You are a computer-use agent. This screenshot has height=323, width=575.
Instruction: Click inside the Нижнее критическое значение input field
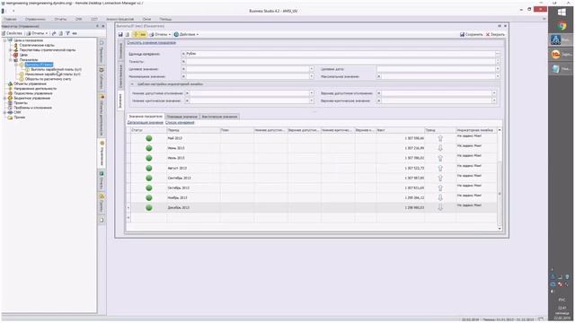click(250, 100)
